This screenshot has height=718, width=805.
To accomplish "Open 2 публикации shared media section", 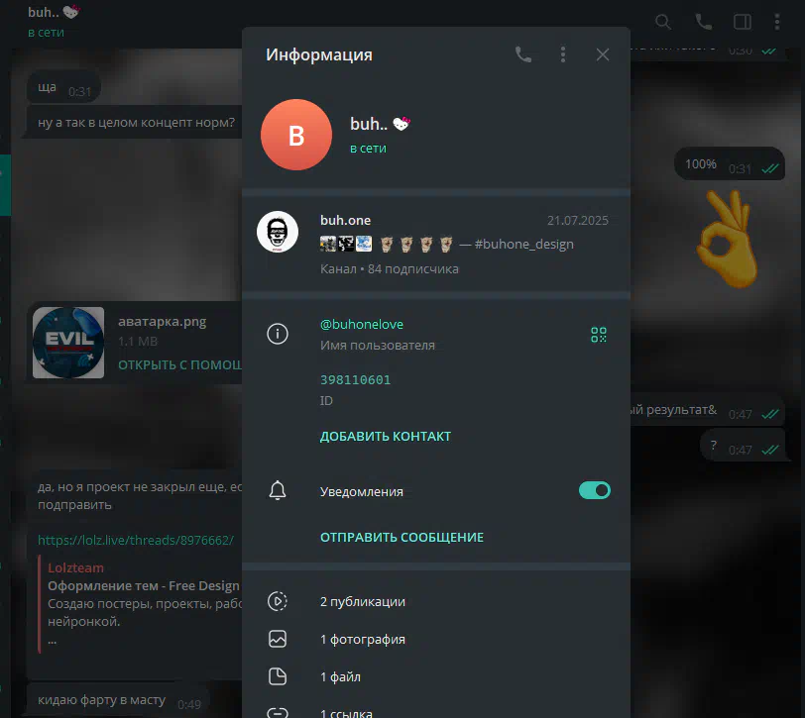I will click(x=362, y=601).
